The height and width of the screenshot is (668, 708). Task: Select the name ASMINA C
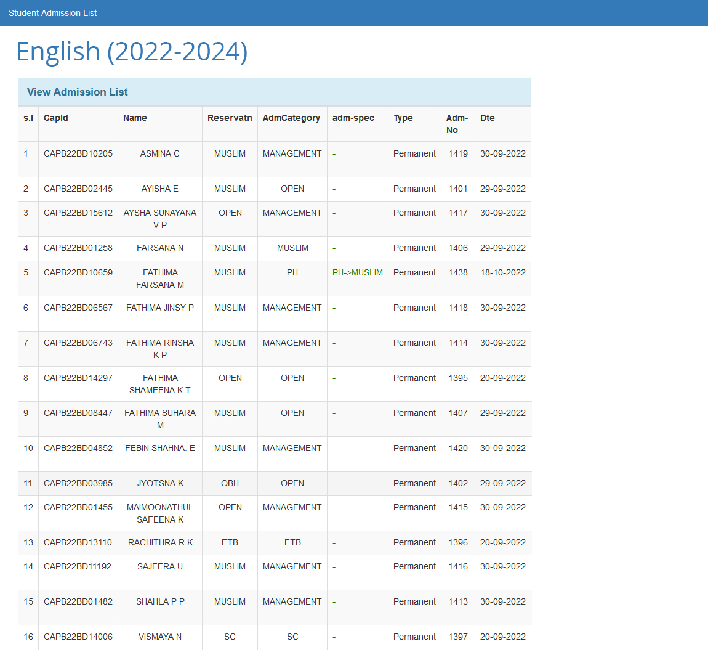click(x=160, y=153)
